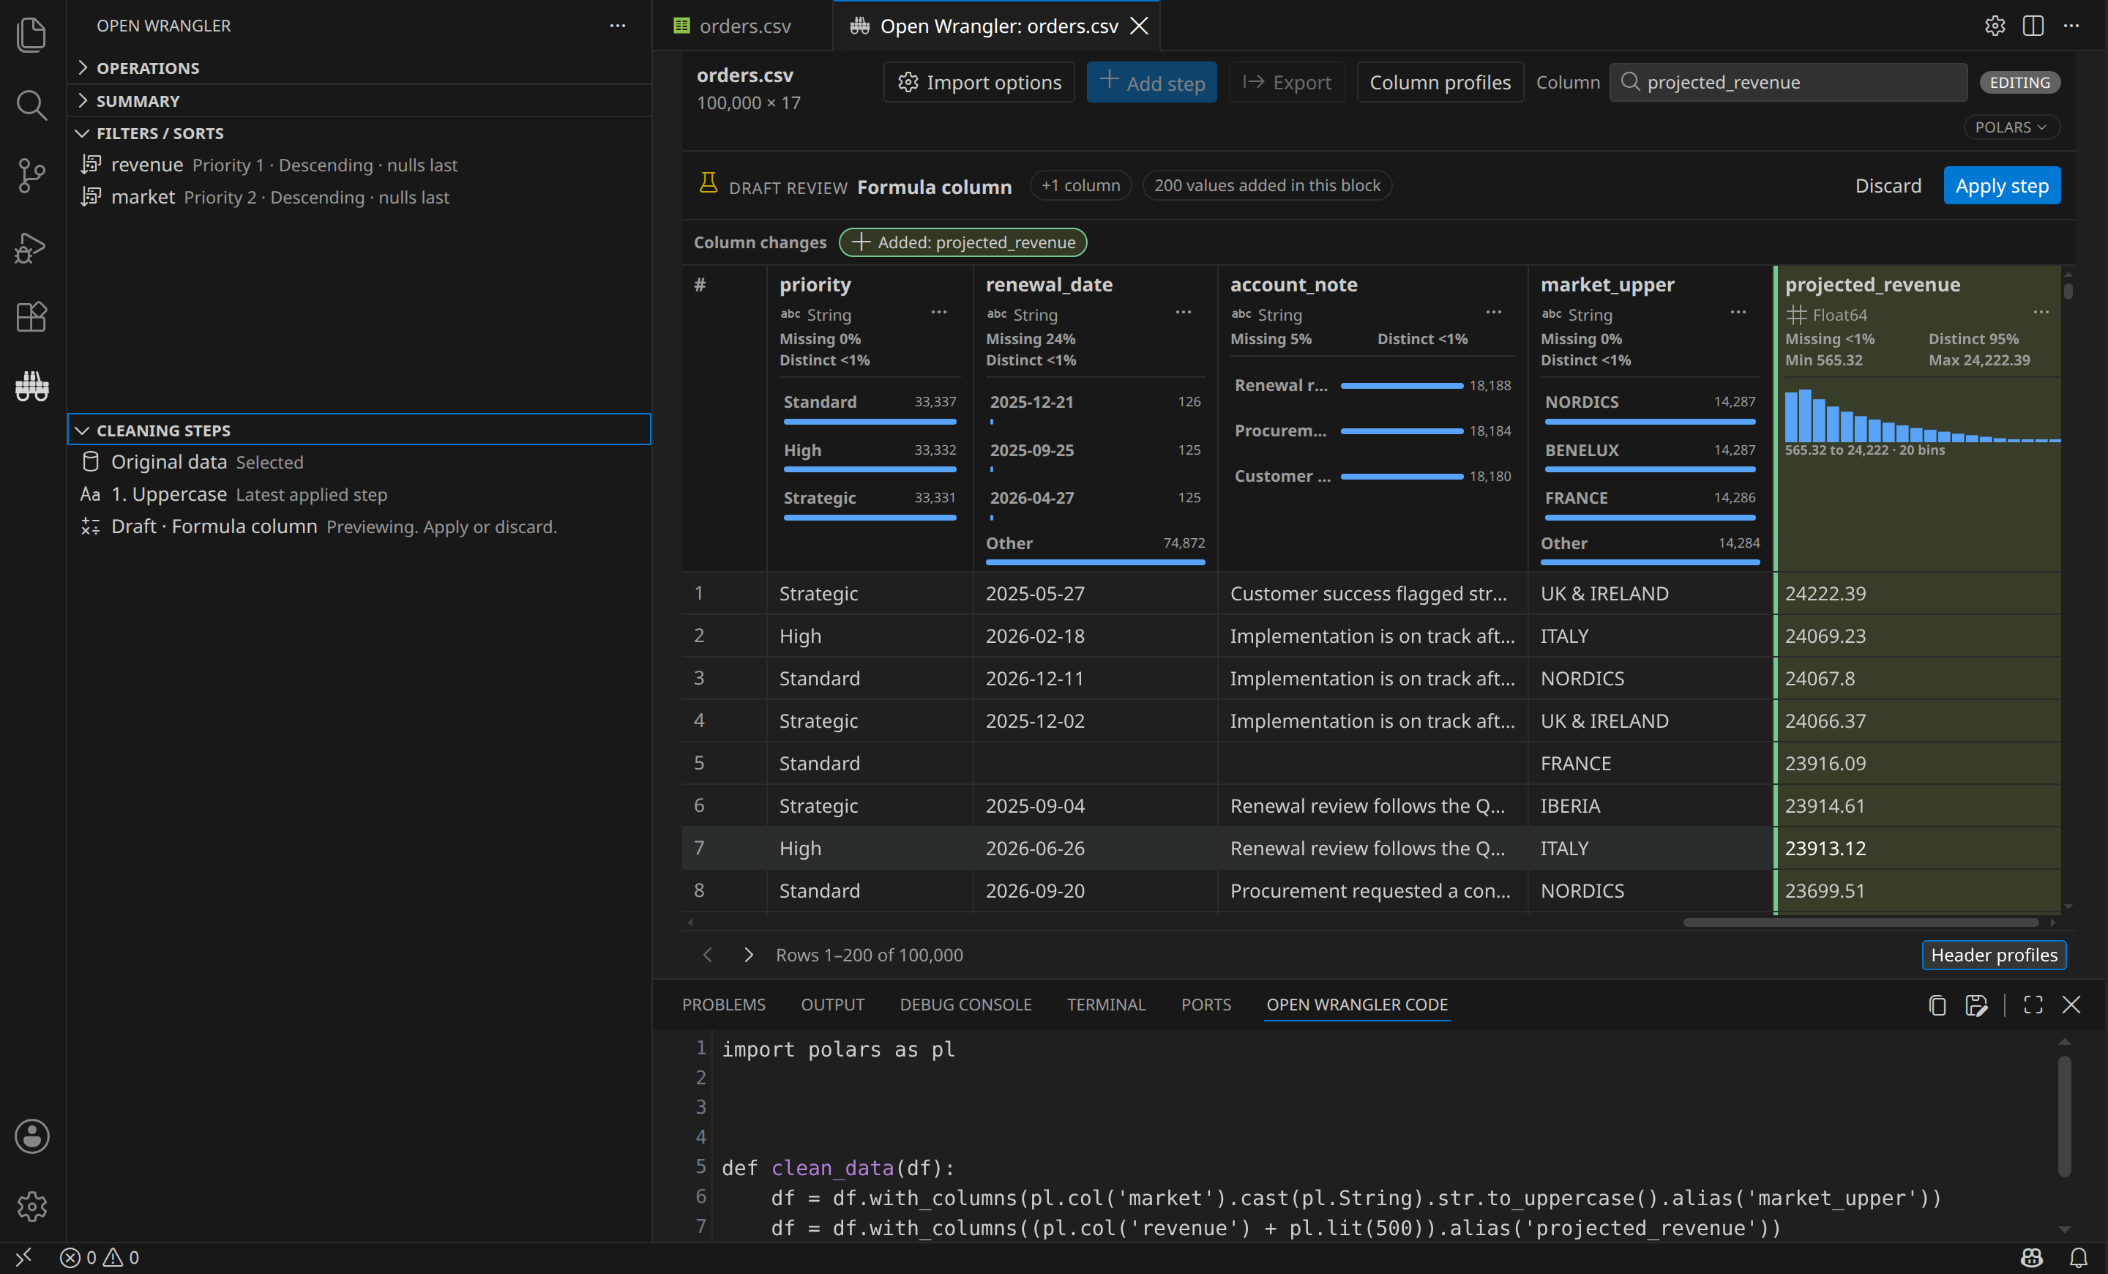Focus the Column search field
This screenshot has width=2108, height=1274.
pyautogui.click(x=1788, y=82)
